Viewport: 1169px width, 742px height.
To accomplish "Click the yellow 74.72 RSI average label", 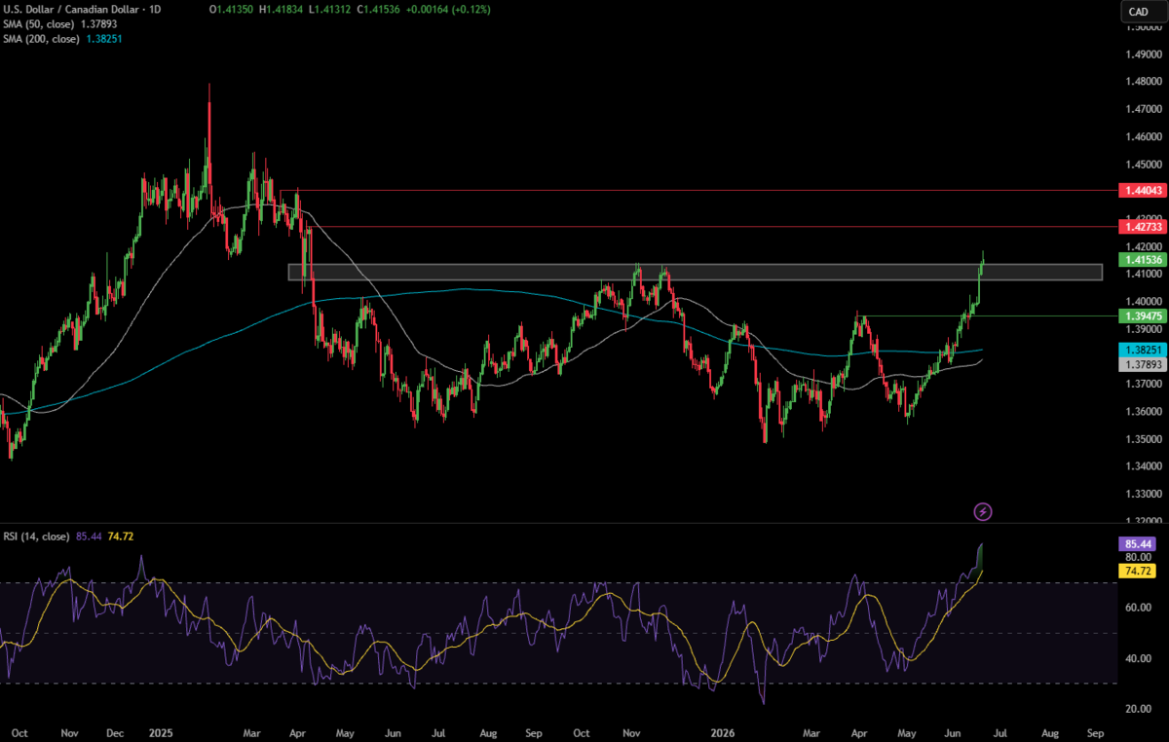I will pyautogui.click(x=1137, y=571).
